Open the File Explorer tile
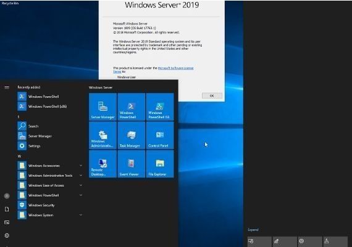 (160, 164)
